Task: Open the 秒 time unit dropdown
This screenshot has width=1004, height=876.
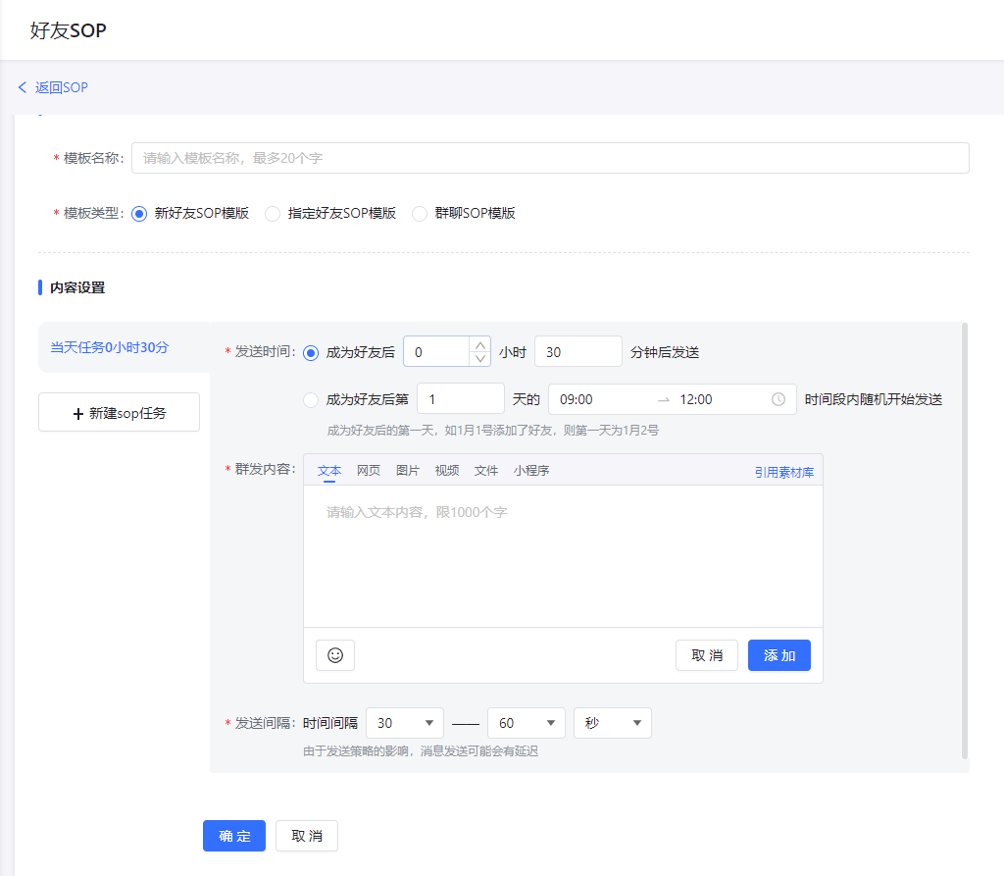Action: click(612, 723)
